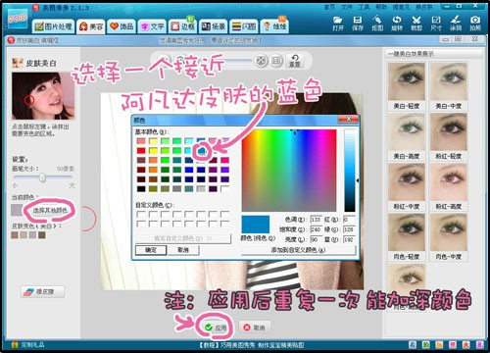This screenshot has height=353, width=490.
Task: Pick a hue in the color spectrum field
Action: coord(289,171)
